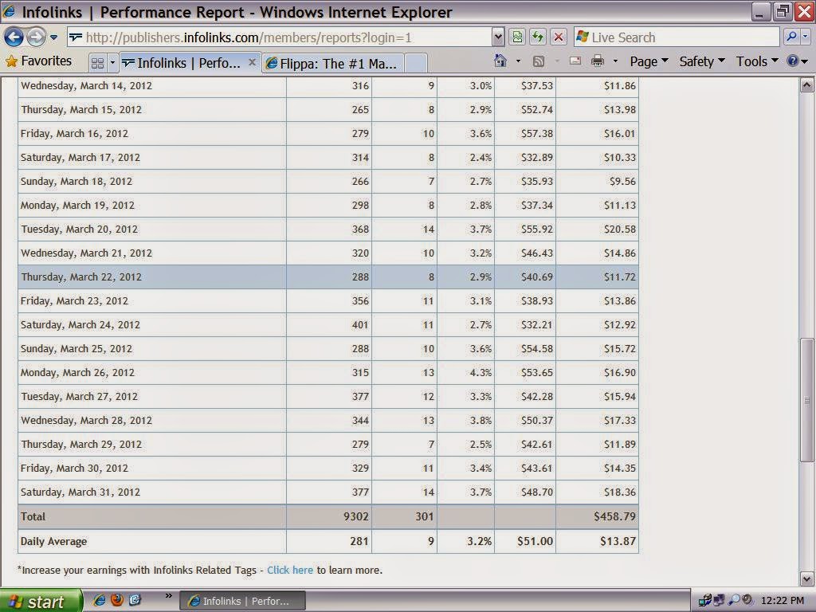Click the Live Search input box

(x=677, y=37)
